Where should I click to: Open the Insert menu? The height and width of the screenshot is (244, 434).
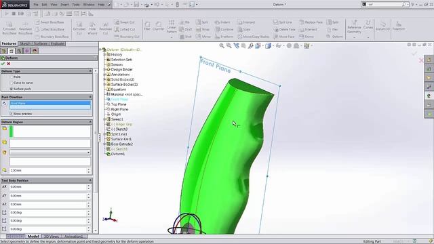pyautogui.click(x=64, y=5)
